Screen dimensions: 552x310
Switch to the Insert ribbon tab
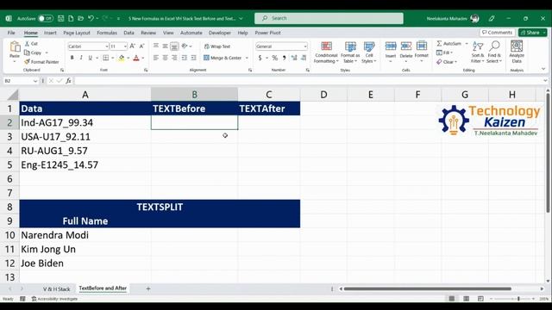50,33
